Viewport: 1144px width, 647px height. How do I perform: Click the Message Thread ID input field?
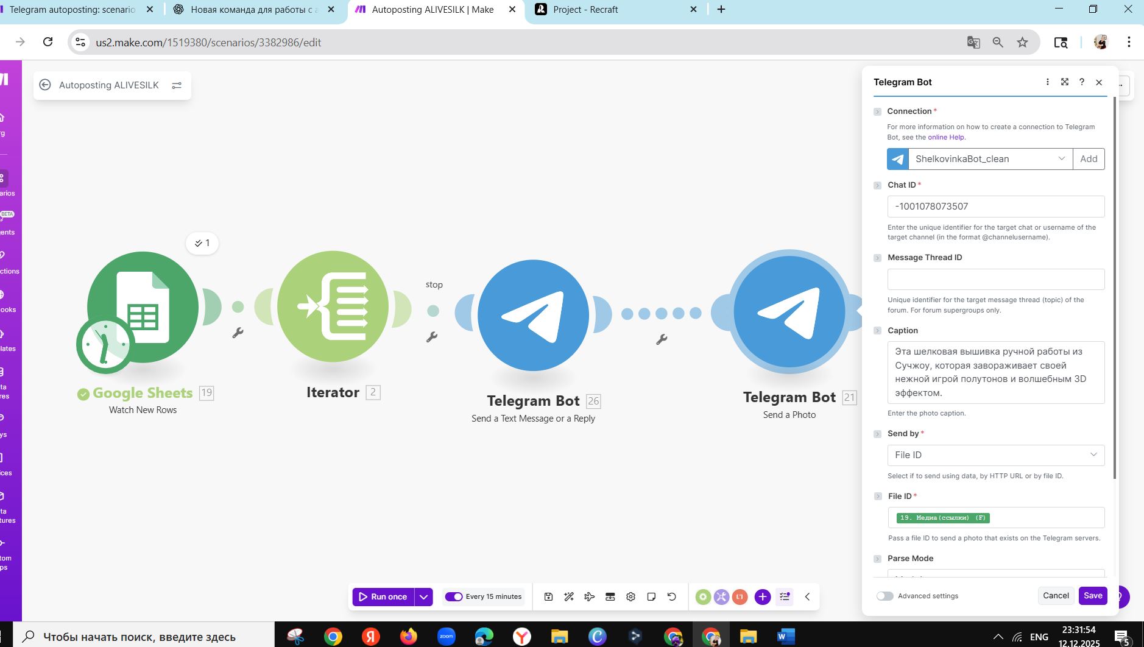tap(996, 280)
